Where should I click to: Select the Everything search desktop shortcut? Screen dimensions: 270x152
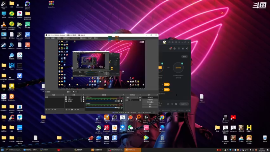point(138,119)
